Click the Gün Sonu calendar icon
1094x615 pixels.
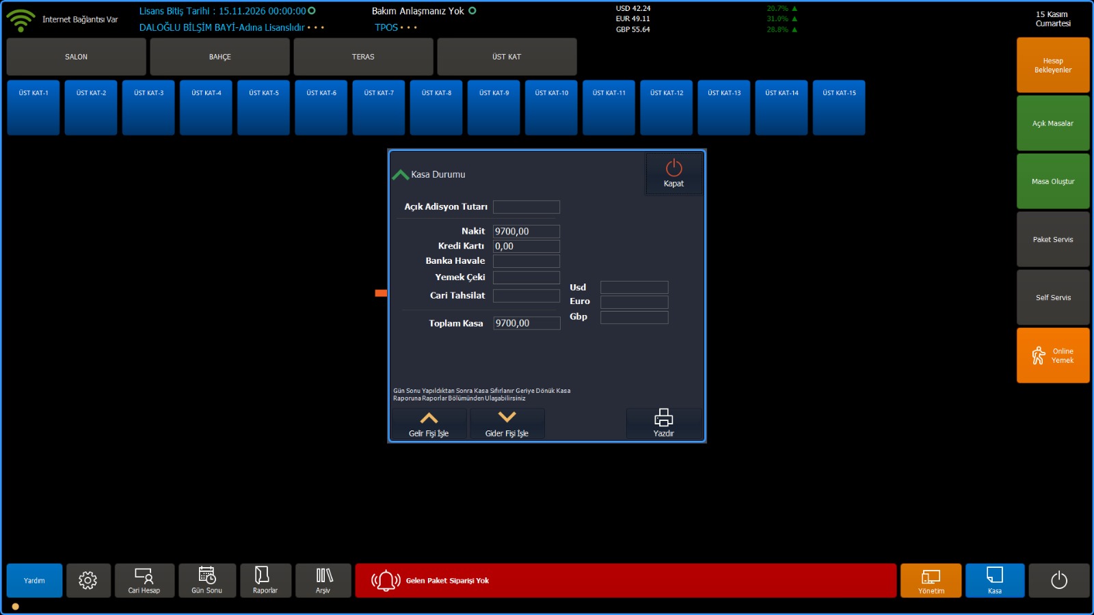click(x=207, y=580)
